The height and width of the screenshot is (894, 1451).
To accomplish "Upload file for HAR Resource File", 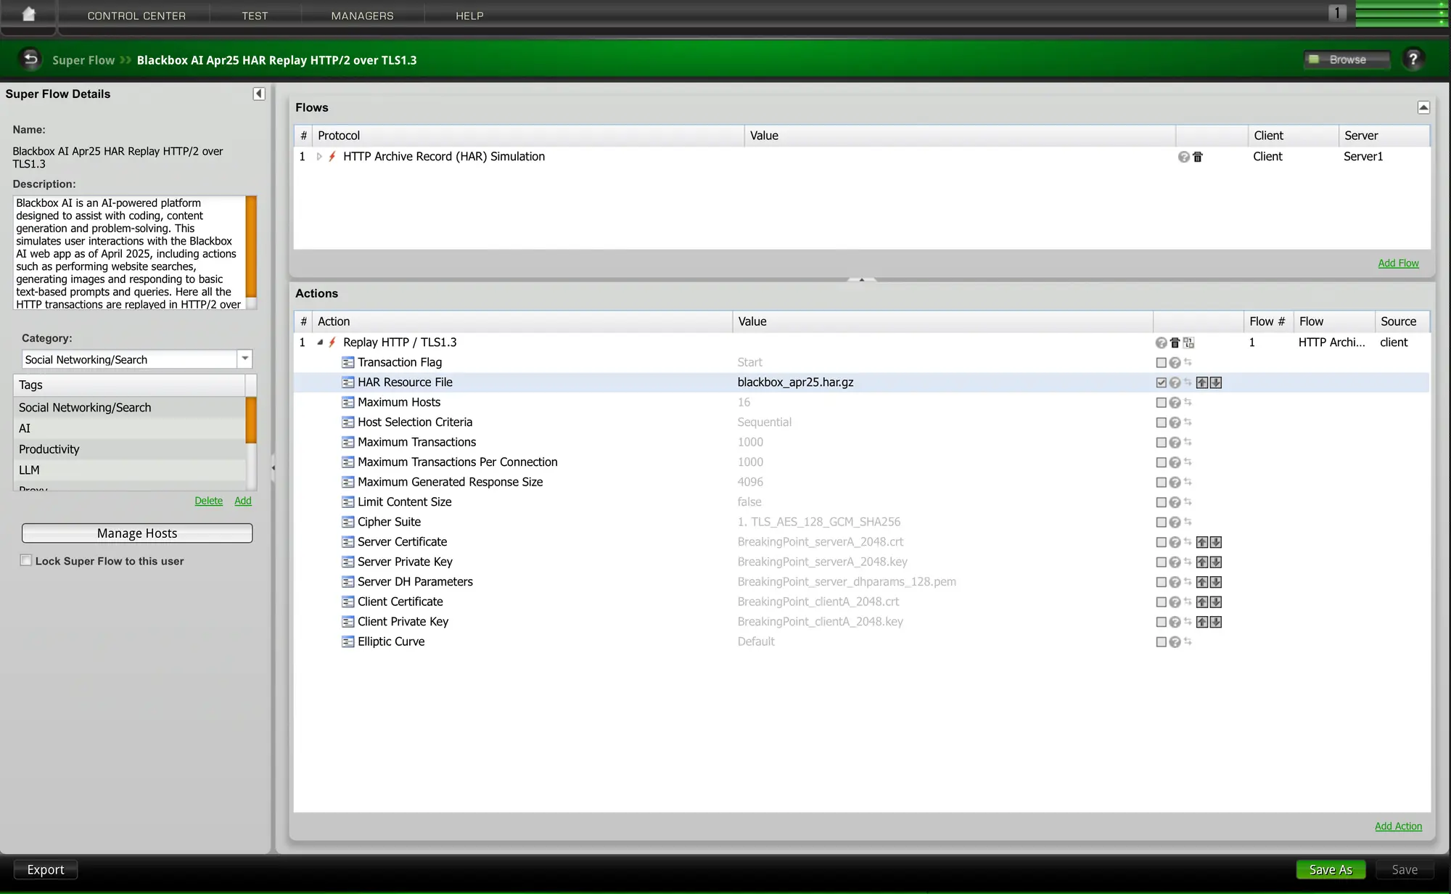I will (x=1202, y=382).
